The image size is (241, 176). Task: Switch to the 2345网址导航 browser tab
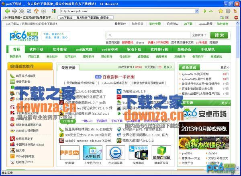(29, 18)
